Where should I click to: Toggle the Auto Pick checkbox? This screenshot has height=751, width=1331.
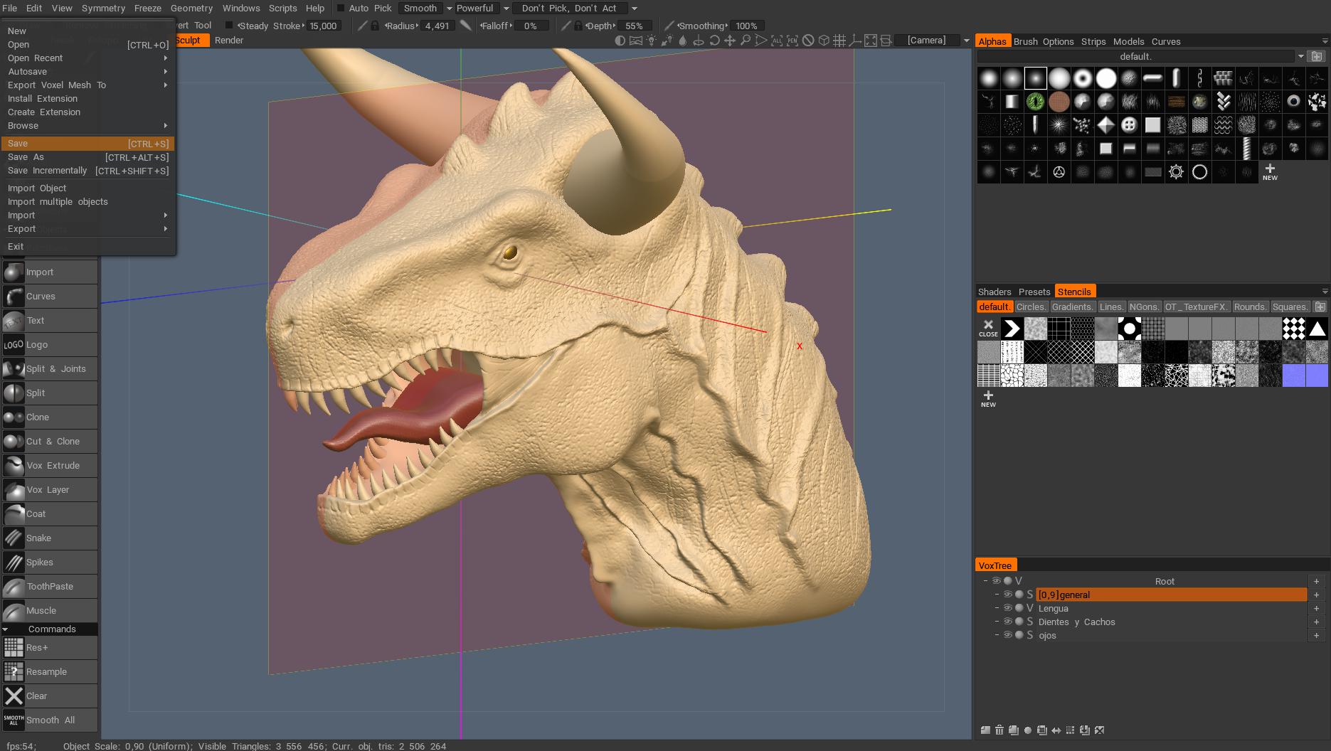click(x=340, y=9)
